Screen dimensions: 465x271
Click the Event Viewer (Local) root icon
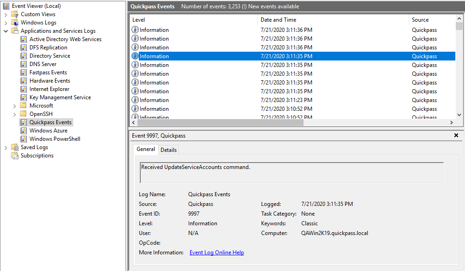[x=6, y=6]
